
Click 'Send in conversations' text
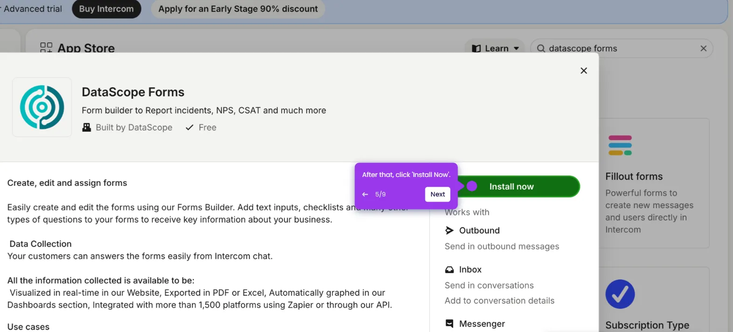pyautogui.click(x=489, y=285)
